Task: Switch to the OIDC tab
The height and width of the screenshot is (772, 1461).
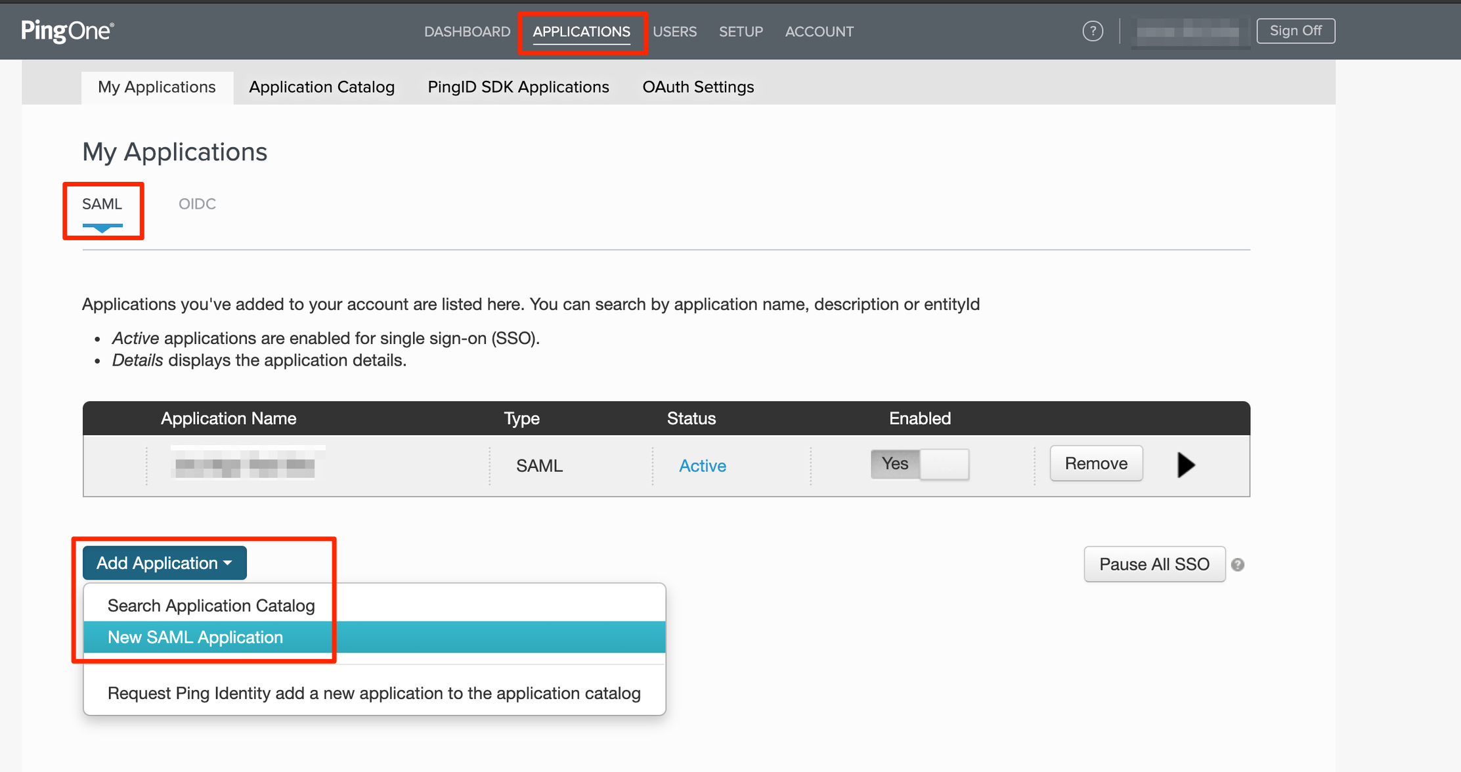Action: (197, 204)
